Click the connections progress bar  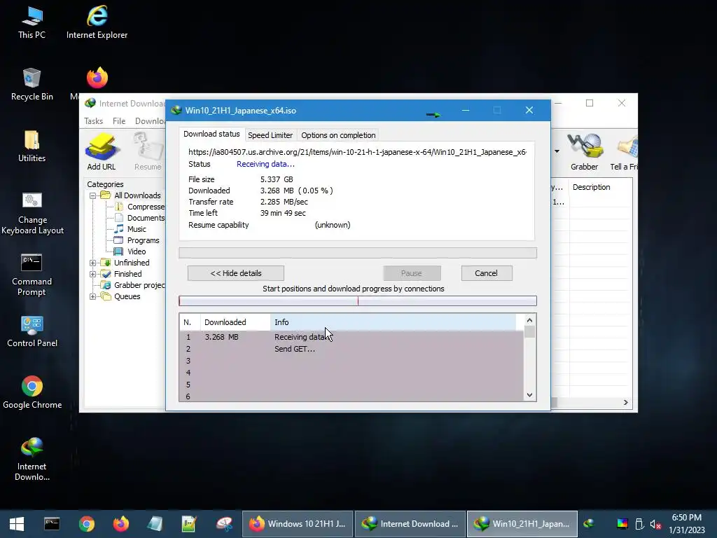click(358, 301)
